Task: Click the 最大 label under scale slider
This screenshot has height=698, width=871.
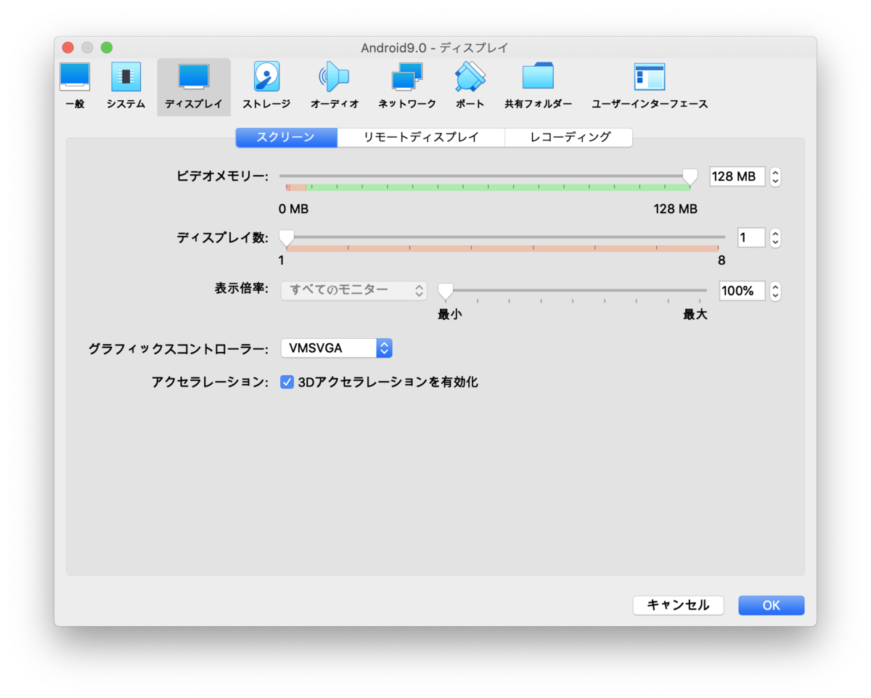Action: (695, 315)
